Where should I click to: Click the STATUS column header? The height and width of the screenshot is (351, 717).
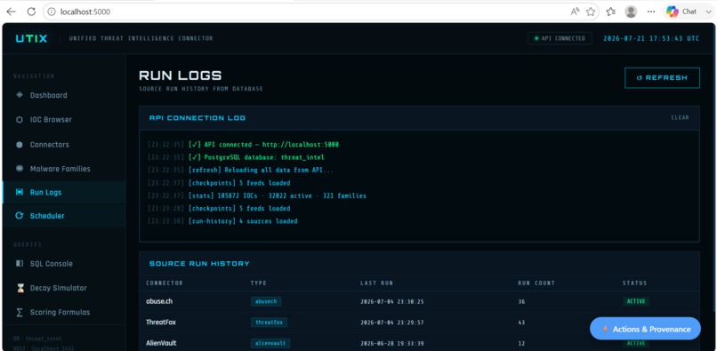pyautogui.click(x=634, y=283)
